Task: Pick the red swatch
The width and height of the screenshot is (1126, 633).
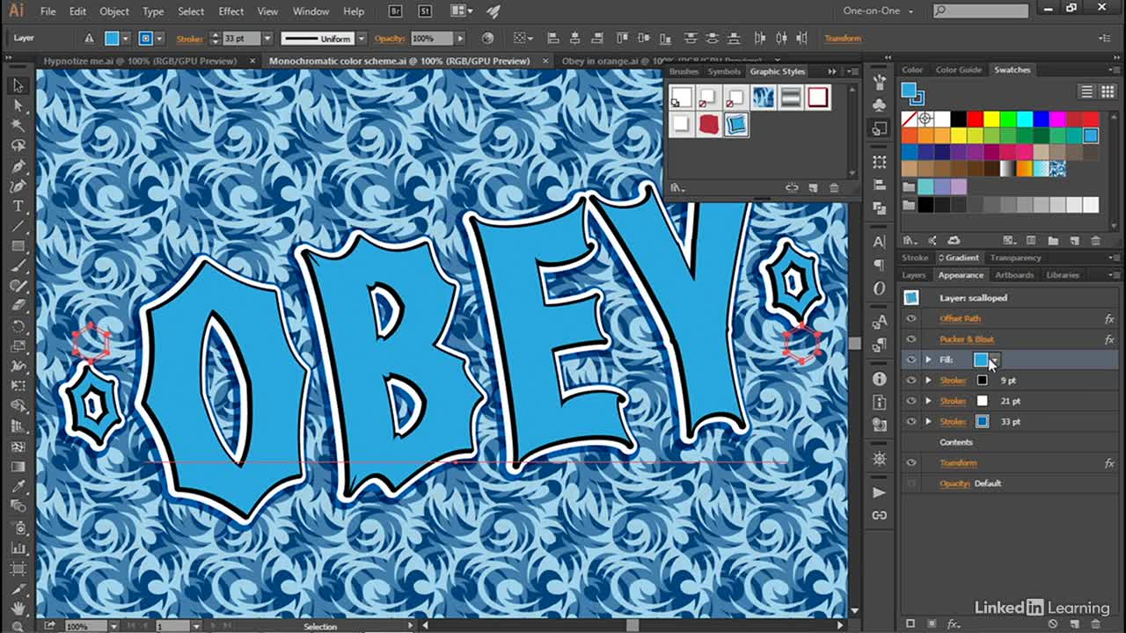Action: pos(974,119)
